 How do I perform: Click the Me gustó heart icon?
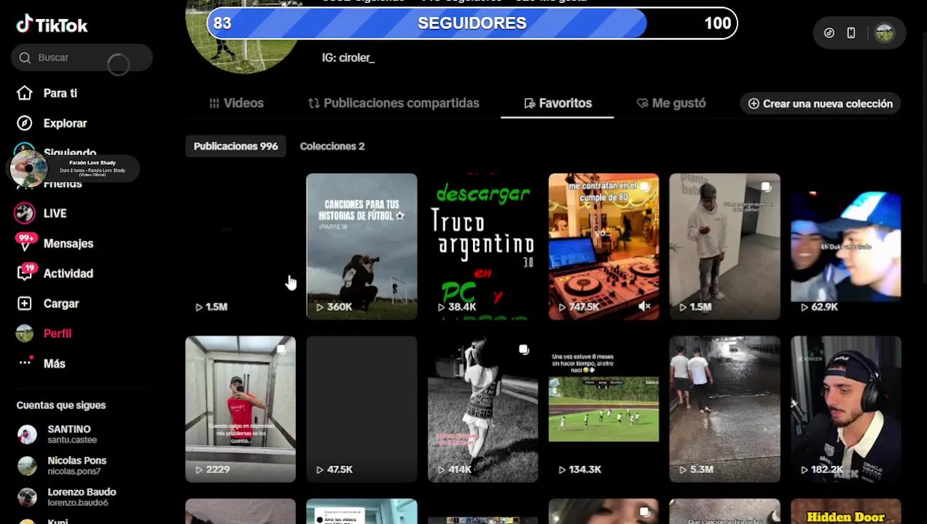click(642, 103)
